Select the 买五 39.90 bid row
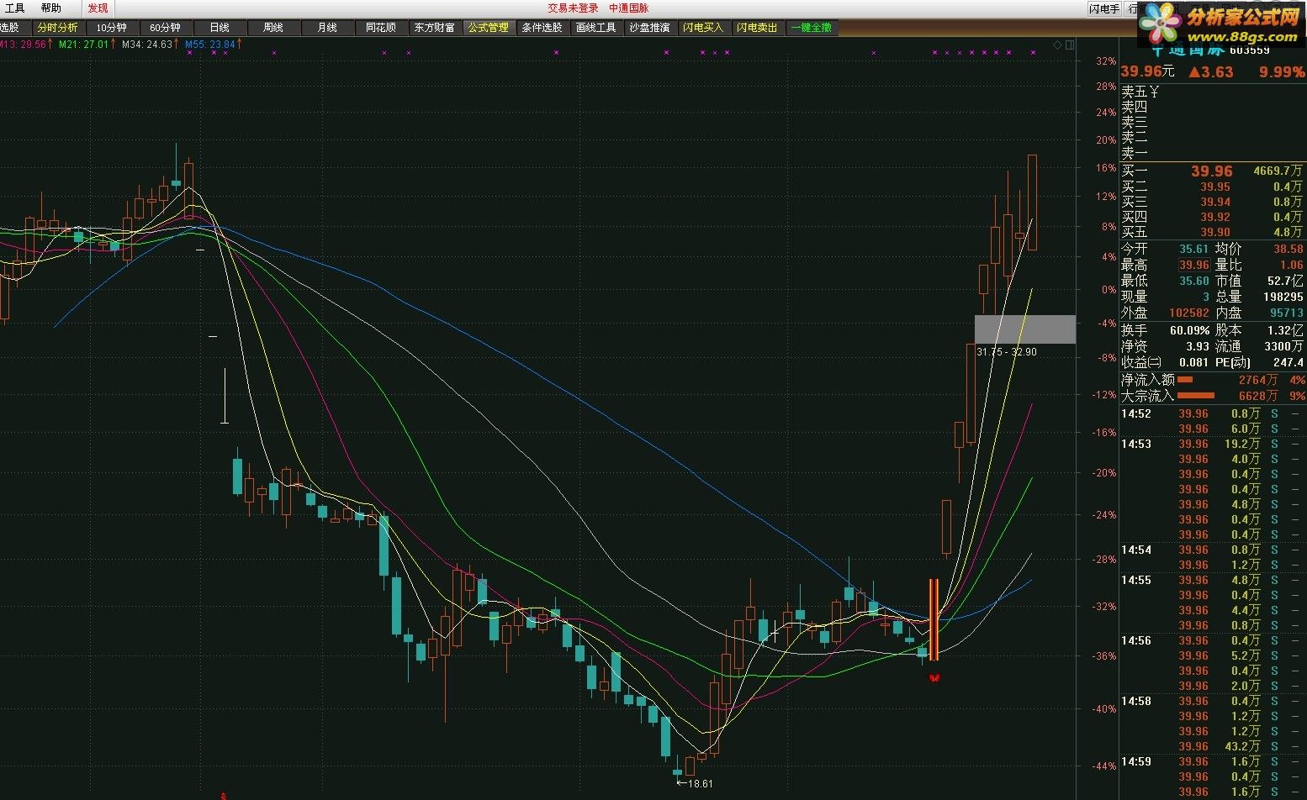Viewport: 1307px width, 800px height. tap(1212, 232)
